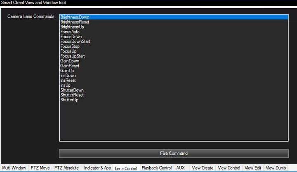Image resolution: width=297 pixels, height=172 pixels.
Task: Go to the PTZ Absolute tab
Action: click(66, 168)
